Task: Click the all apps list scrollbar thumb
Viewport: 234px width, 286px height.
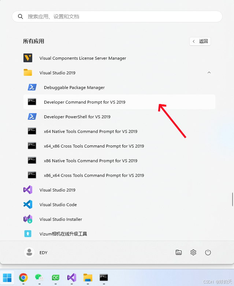Action: point(233,199)
